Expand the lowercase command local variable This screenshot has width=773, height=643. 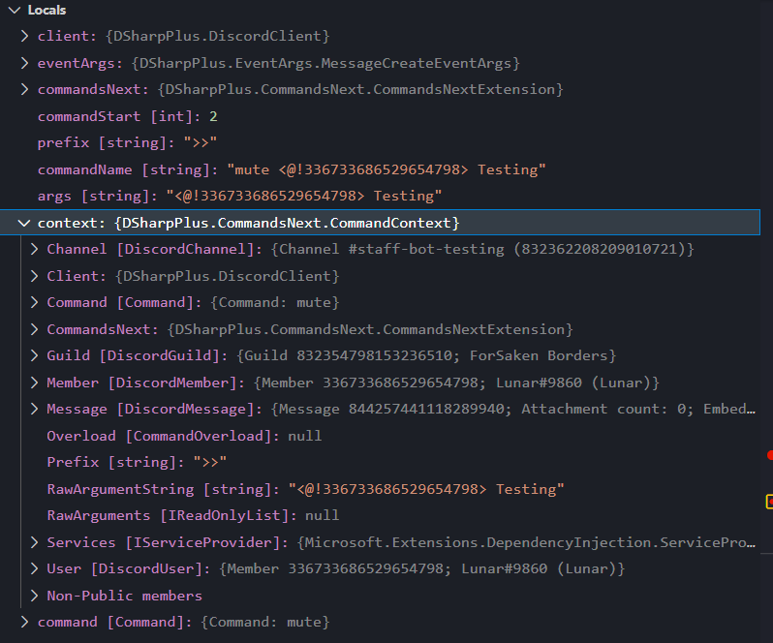(x=24, y=622)
